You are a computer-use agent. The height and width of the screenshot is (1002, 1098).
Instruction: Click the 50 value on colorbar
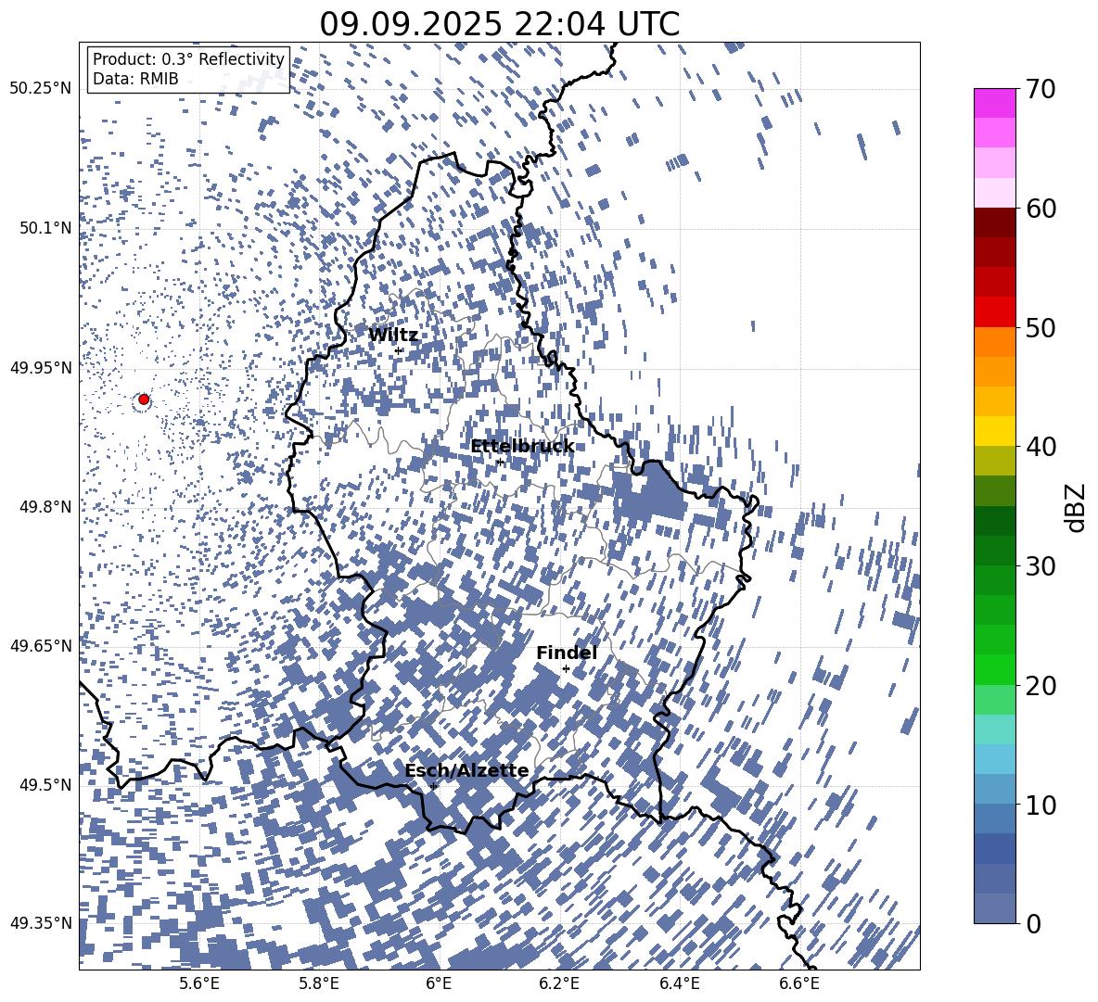coord(1041,328)
